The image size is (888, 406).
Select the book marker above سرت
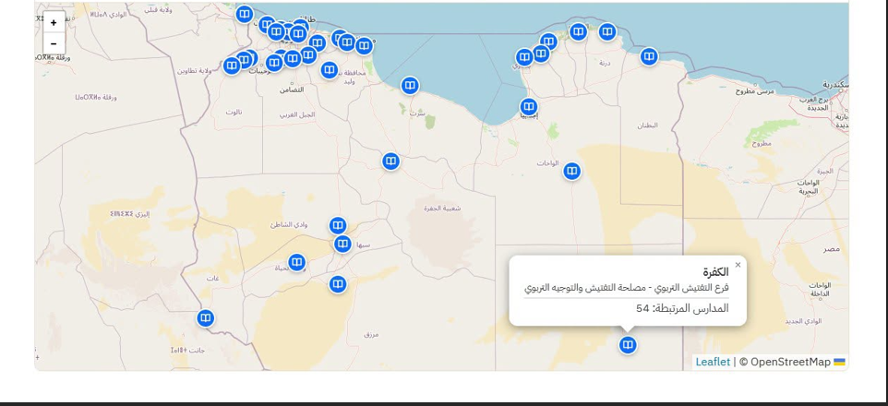410,86
